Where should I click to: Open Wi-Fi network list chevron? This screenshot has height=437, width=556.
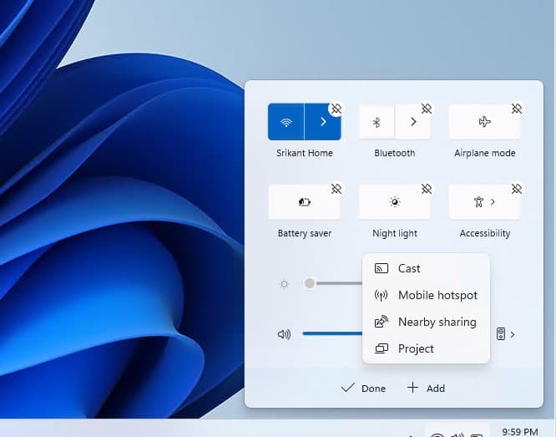(323, 122)
